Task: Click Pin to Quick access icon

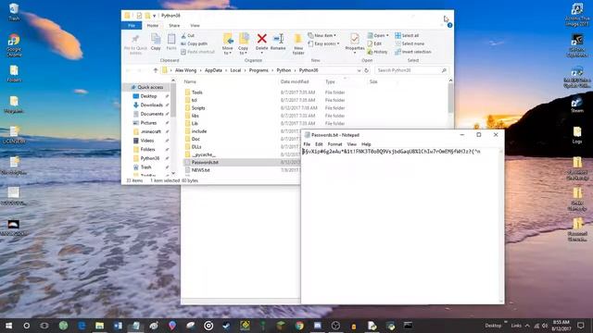Action: click(x=135, y=44)
